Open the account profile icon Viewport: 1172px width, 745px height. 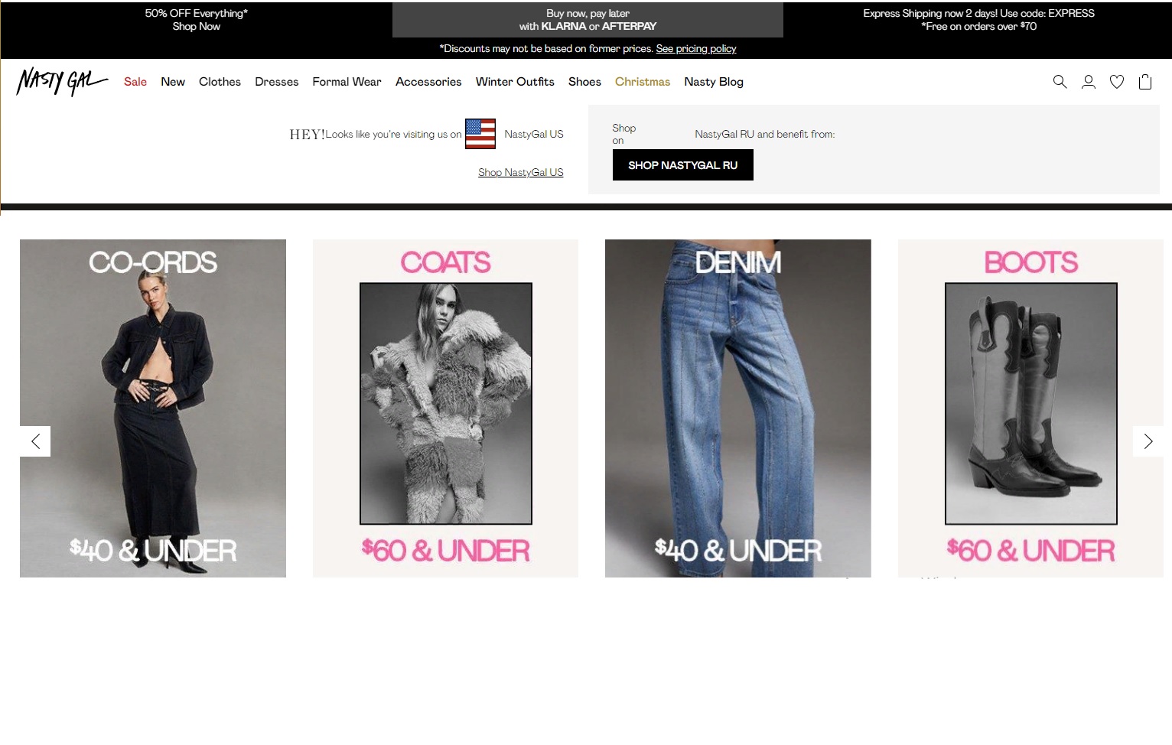(1088, 82)
